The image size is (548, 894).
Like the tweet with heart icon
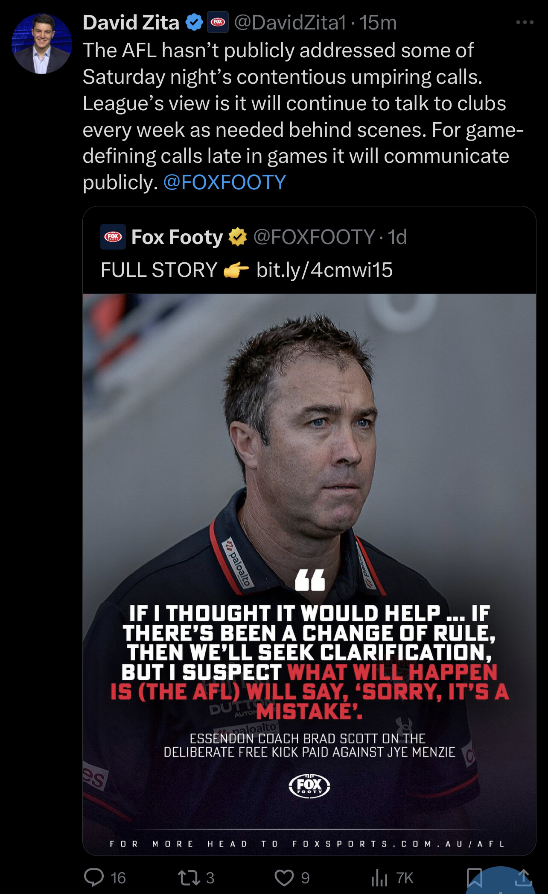click(x=284, y=878)
